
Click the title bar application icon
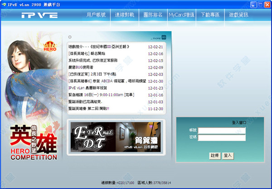[x=4, y=5]
